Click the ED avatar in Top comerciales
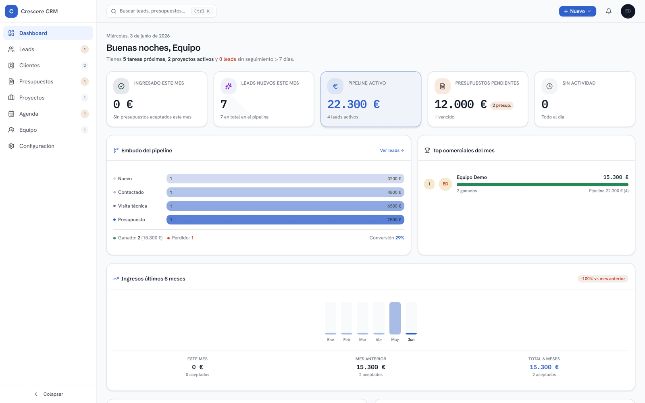Screen dimensions: 645x403 pos(445,184)
